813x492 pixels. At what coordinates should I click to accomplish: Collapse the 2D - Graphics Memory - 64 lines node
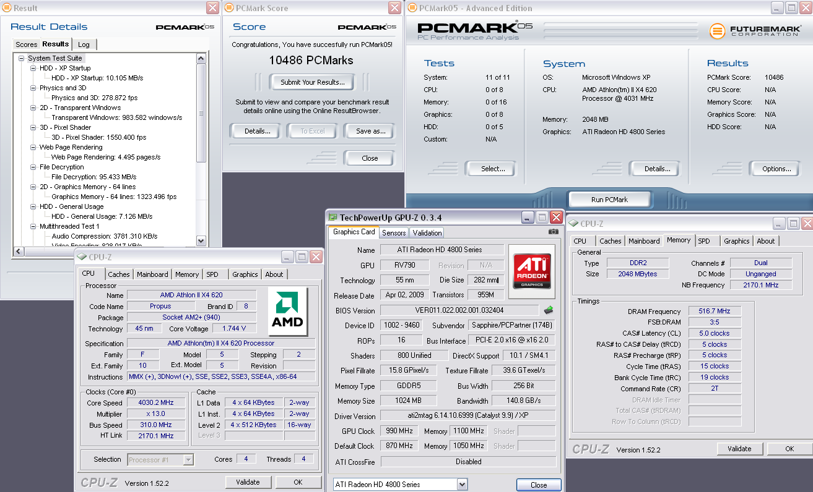click(33, 187)
